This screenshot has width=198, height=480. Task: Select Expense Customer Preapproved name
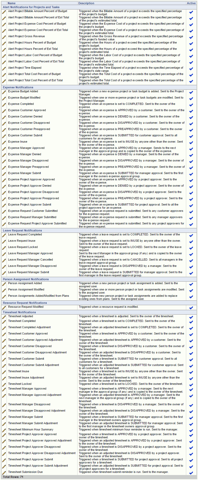pos(29,129)
